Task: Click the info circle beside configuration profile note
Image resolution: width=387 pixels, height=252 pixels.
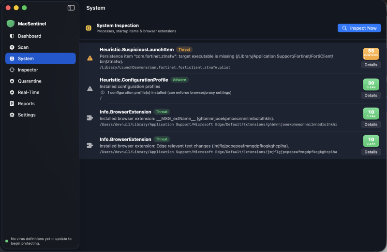Action: tap(103, 93)
